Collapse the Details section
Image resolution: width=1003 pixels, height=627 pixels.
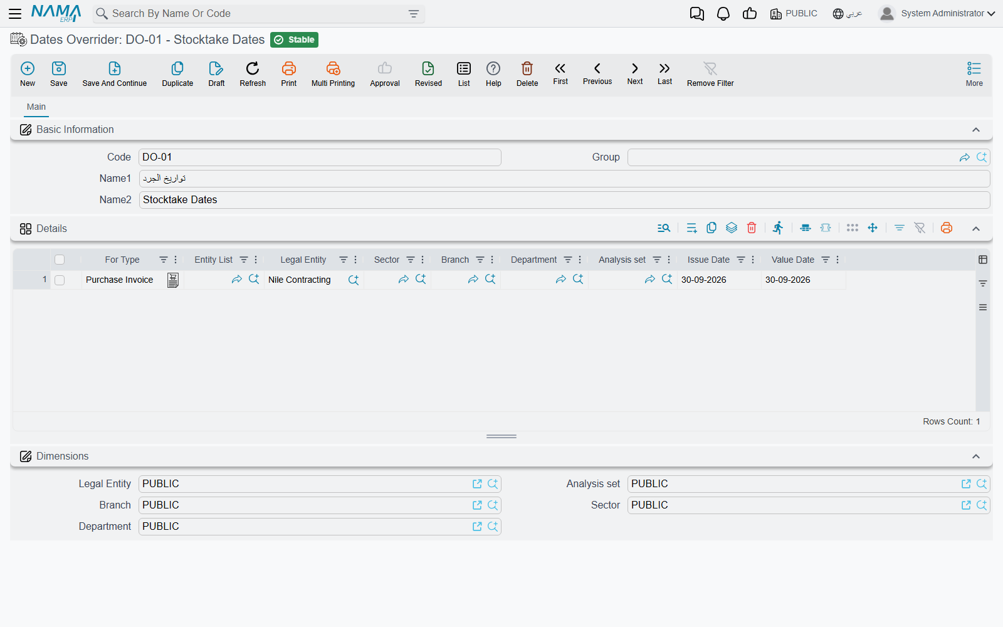click(976, 229)
